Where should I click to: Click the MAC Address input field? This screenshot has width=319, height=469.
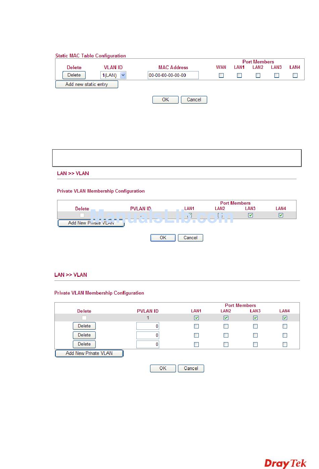coord(173,75)
